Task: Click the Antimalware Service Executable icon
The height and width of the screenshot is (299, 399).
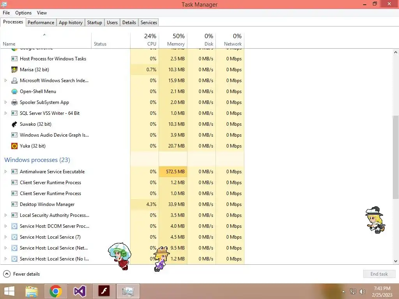Action: [14, 172]
